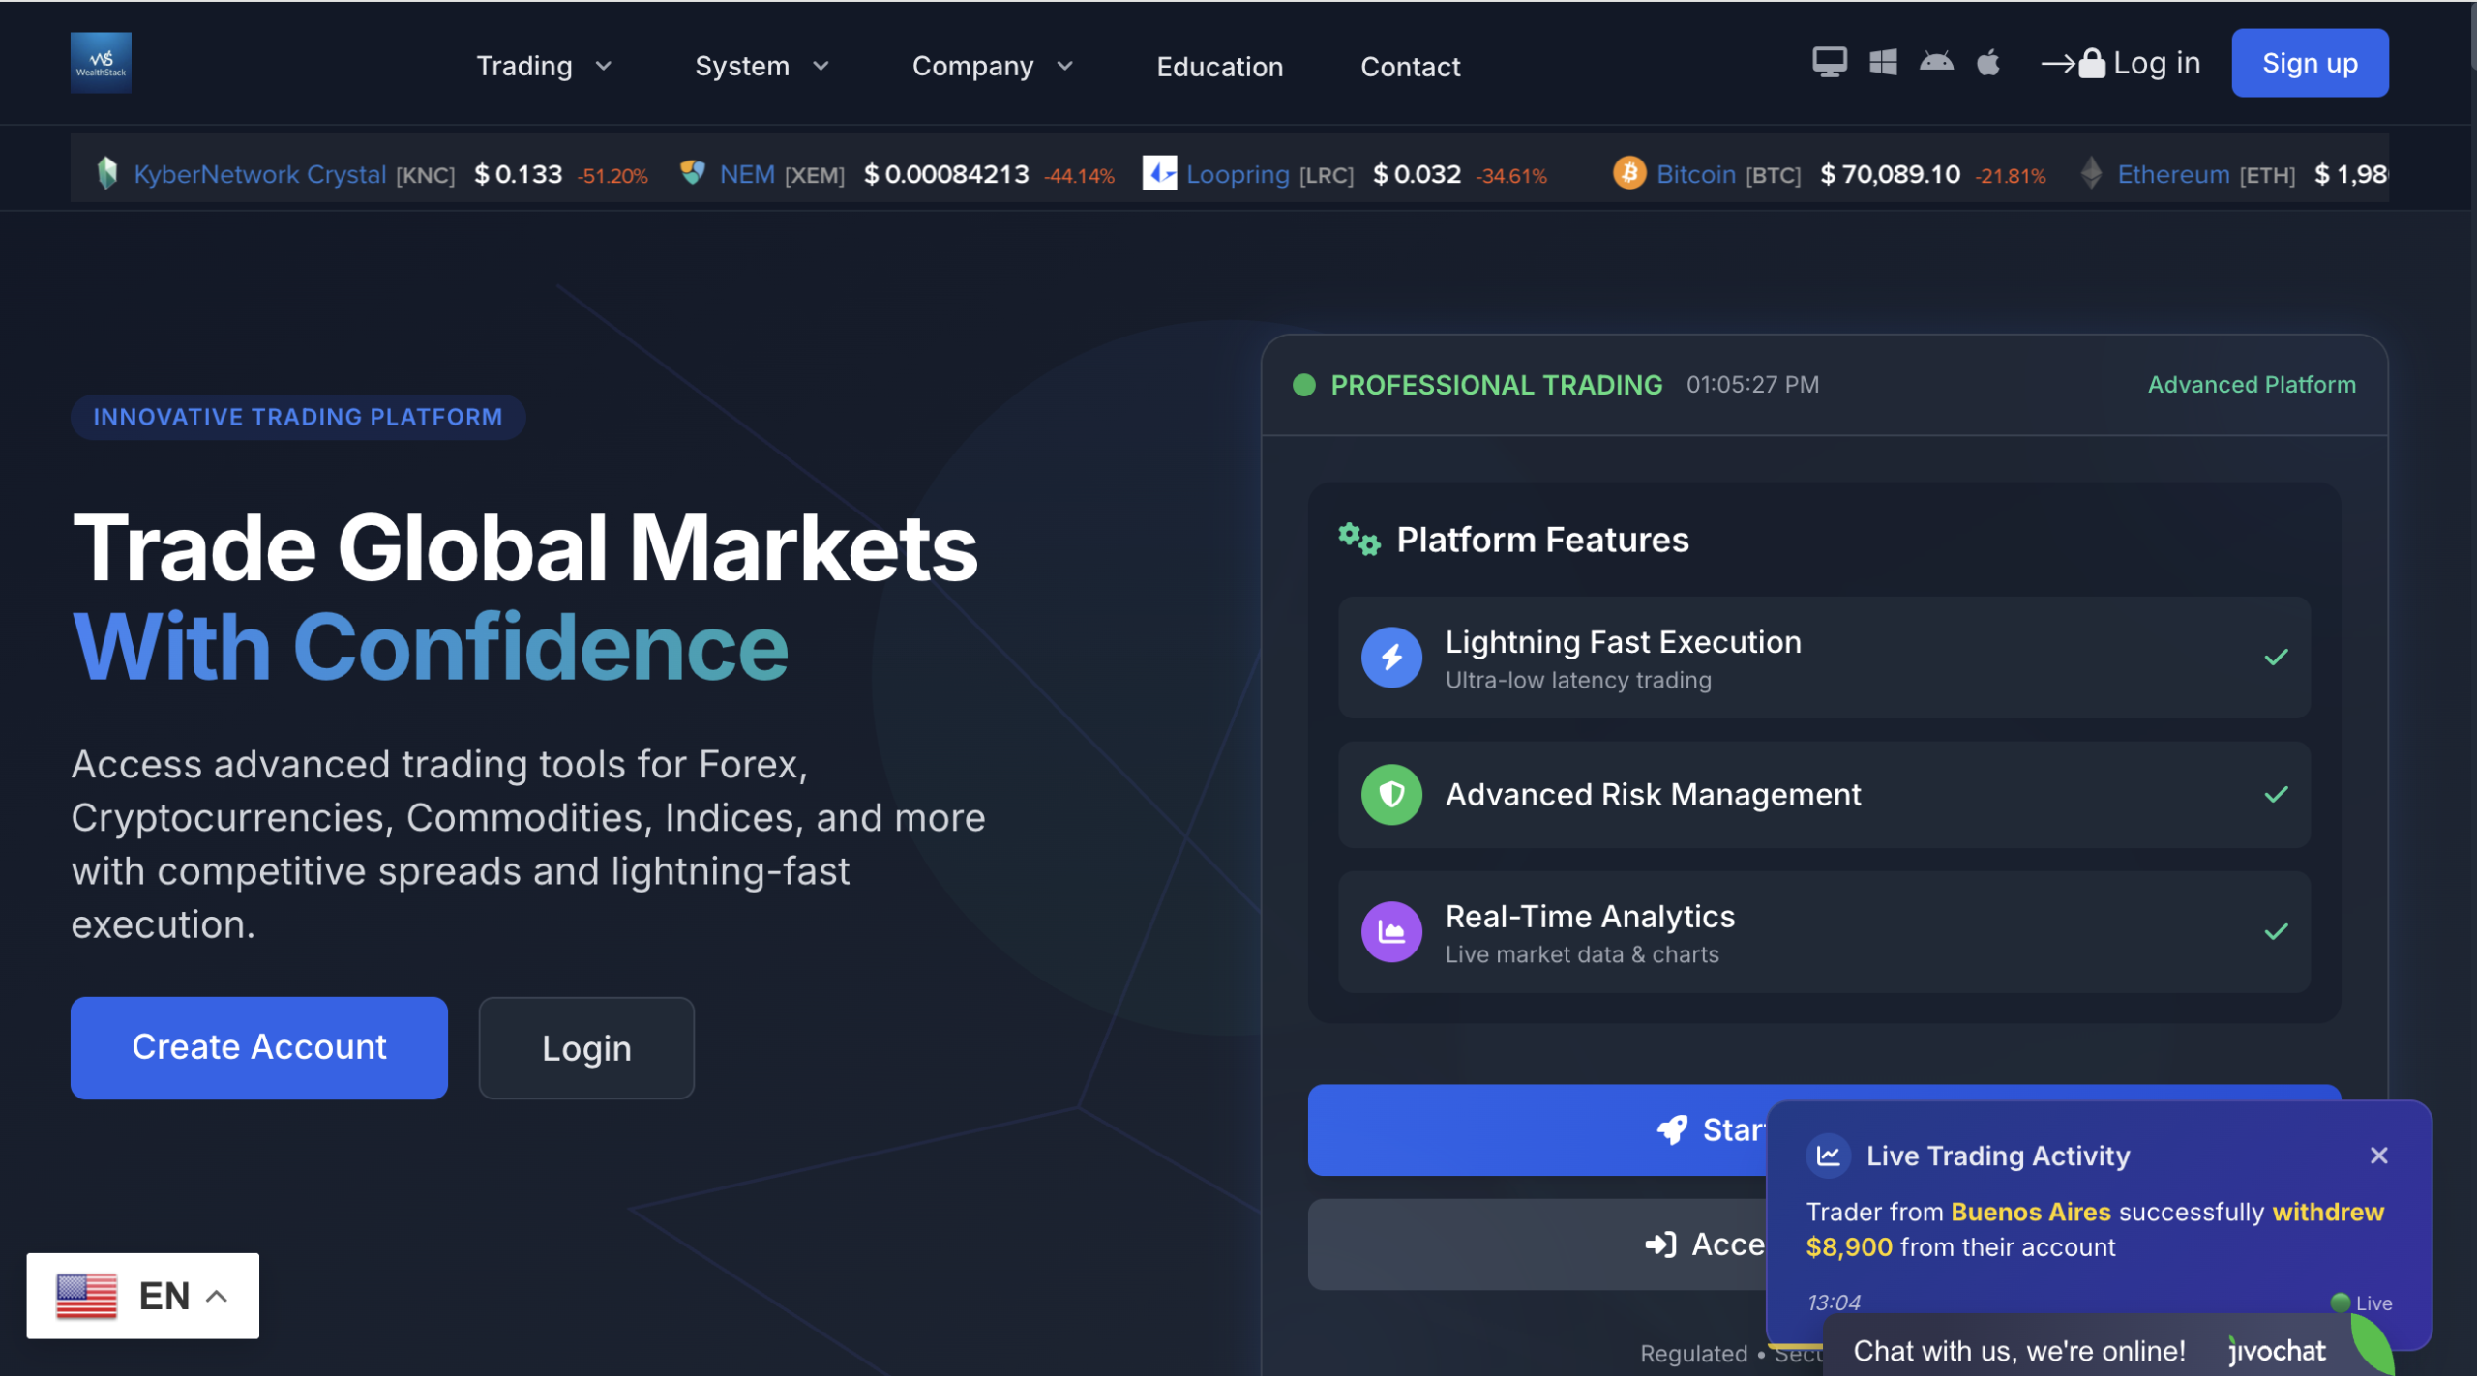This screenshot has height=1376, width=2477.
Task: Select the Contact menu item
Action: (x=1410, y=66)
